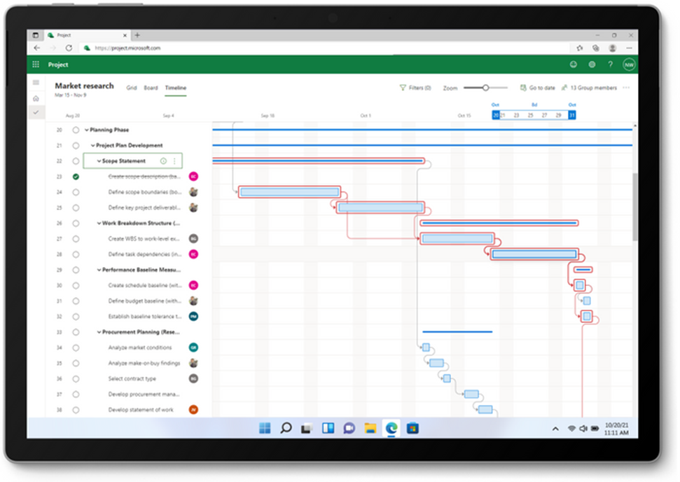Open the browser settings and more menu
The height and width of the screenshot is (482, 680).
(x=629, y=48)
